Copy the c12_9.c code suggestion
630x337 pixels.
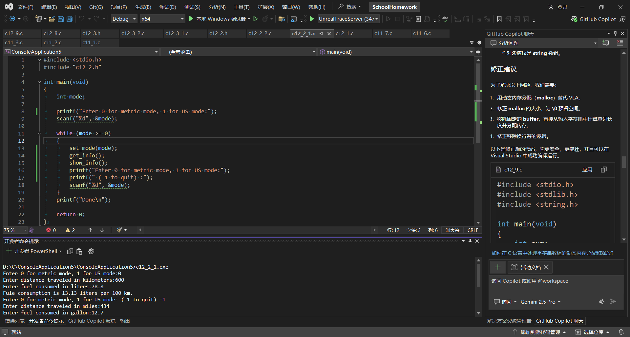coord(604,169)
